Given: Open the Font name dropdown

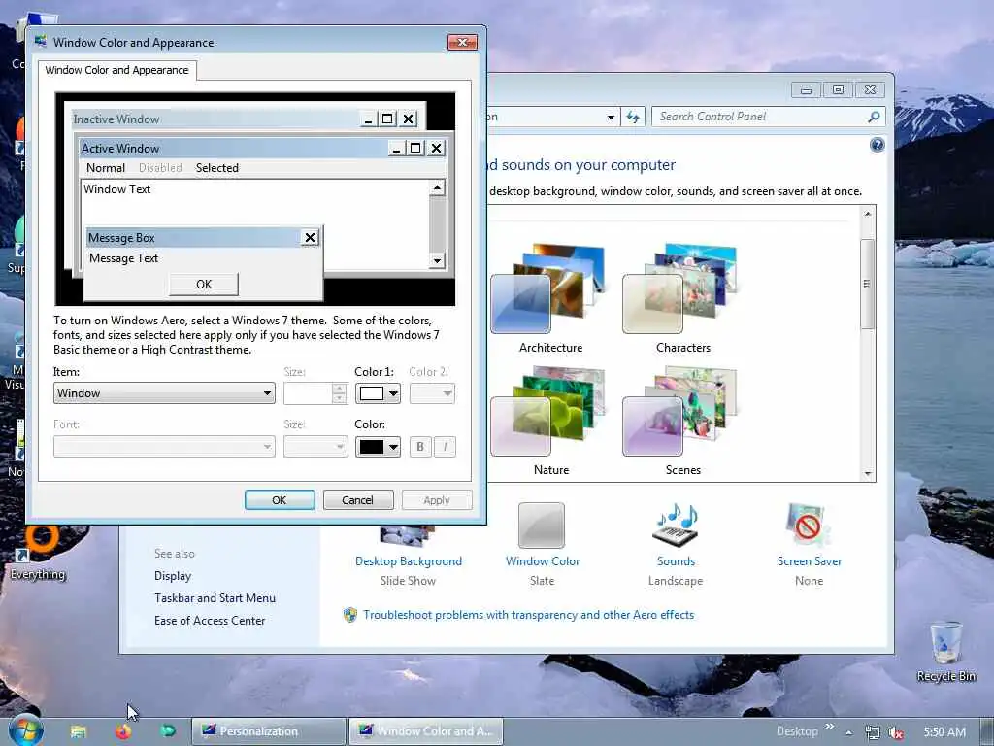Looking at the screenshot, I should tap(164, 447).
